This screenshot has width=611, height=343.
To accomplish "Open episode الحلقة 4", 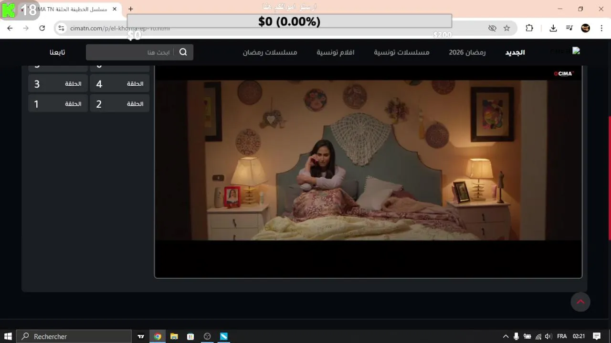I will pos(120,84).
